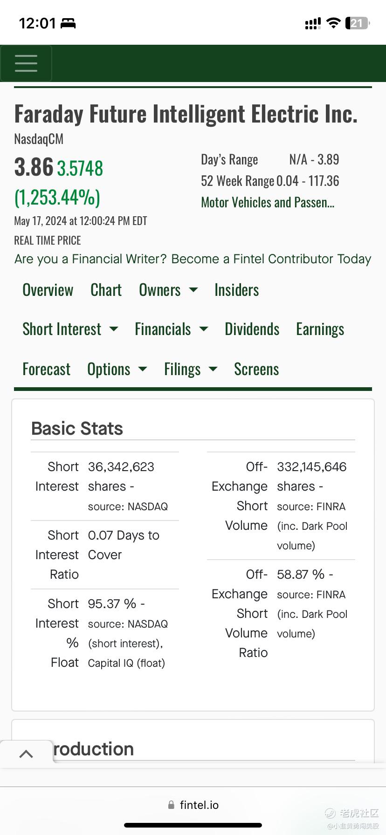Go to the Insiders tab

pos(236,290)
